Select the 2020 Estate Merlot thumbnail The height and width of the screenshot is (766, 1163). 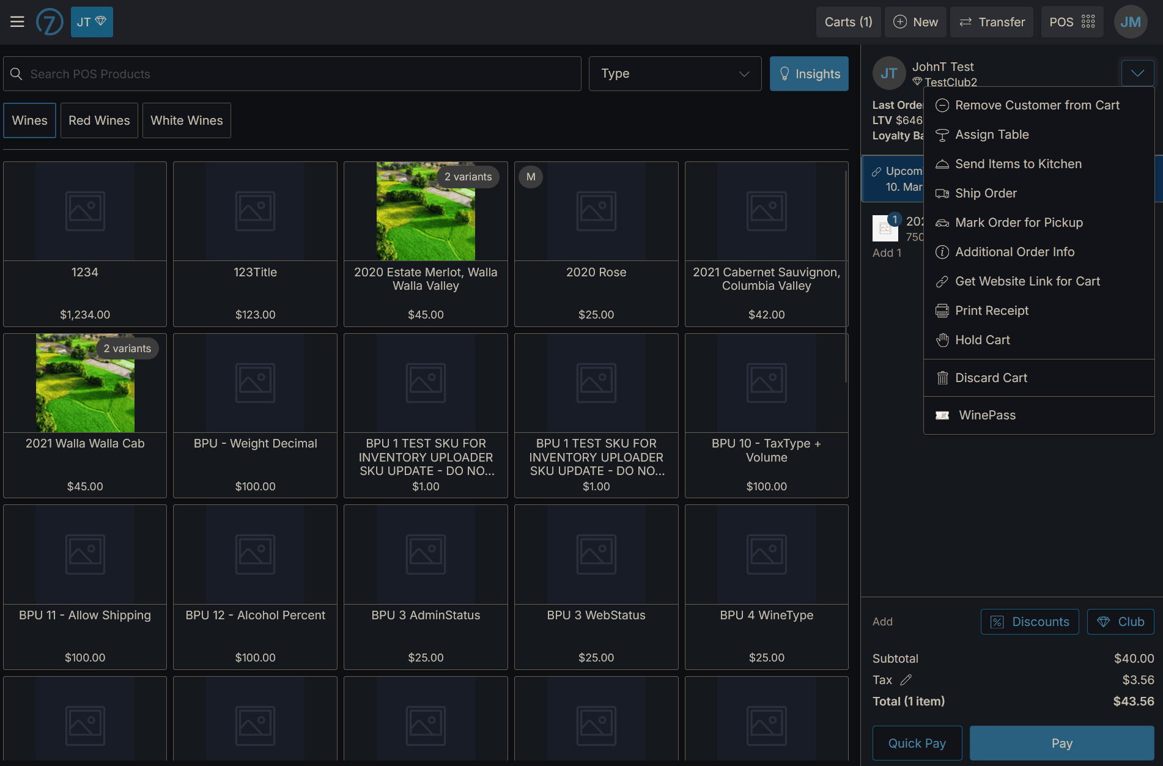(x=426, y=211)
